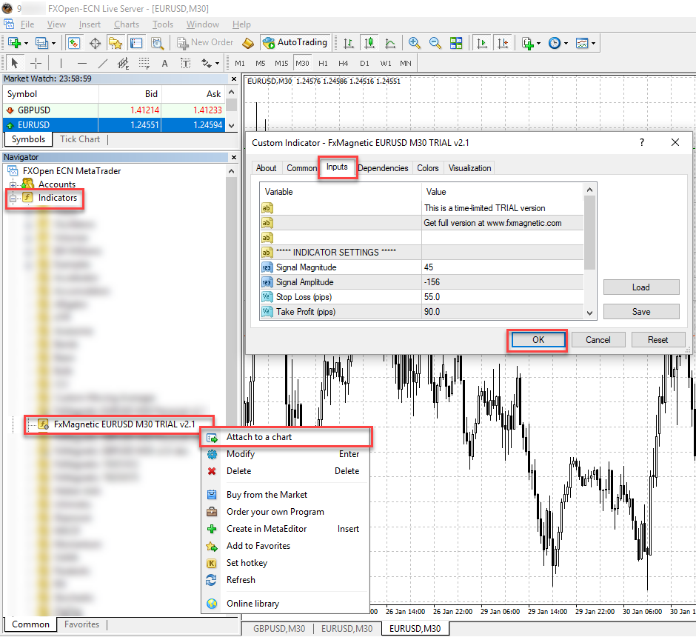Zoom out on the chart
The image size is (696, 637).
point(435,43)
